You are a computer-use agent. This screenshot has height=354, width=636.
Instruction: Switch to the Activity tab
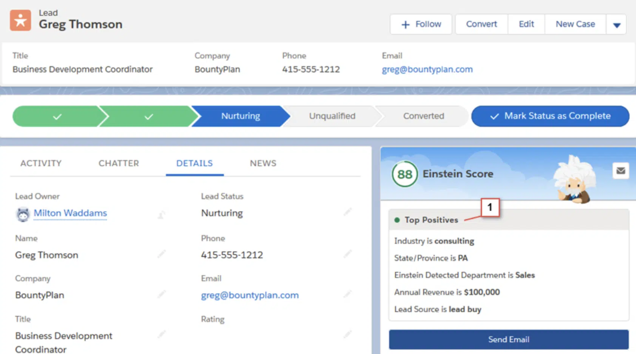tap(41, 163)
